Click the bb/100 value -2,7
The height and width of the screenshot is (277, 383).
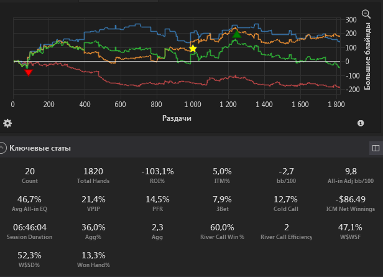click(x=286, y=171)
